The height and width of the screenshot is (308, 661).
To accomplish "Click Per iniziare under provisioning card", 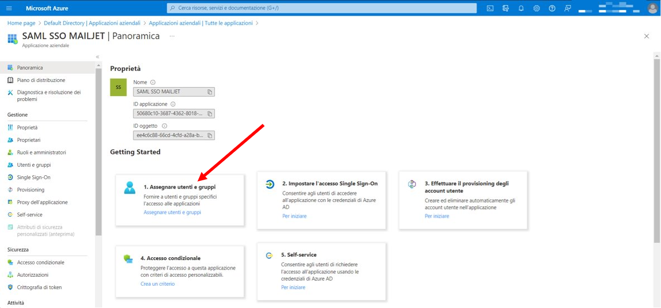I will point(437,216).
